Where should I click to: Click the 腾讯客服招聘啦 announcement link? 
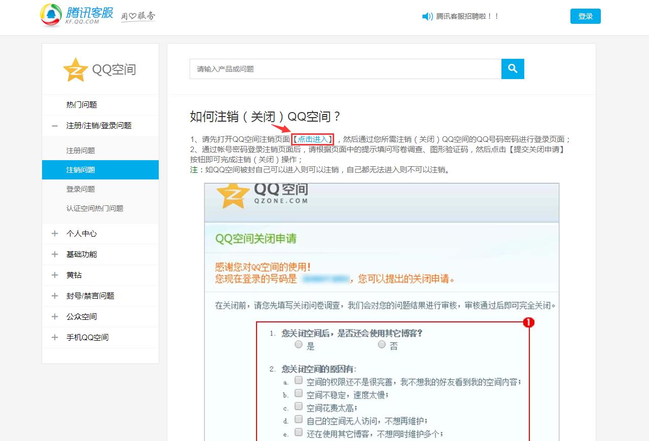pos(466,16)
